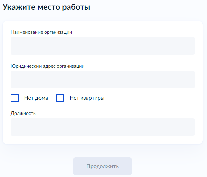Click the "Нет квартиры" label text

(87, 98)
